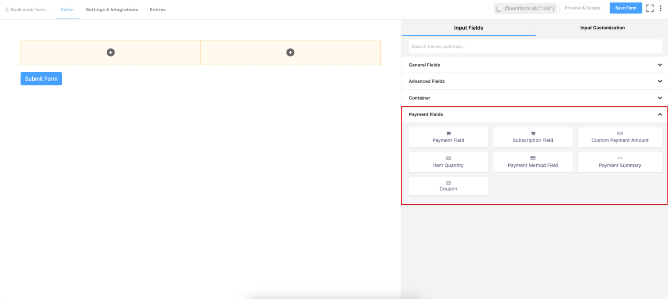The width and height of the screenshot is (669, 299).
Task: Click the plus icon in the right container column
Action: point(290,52)
